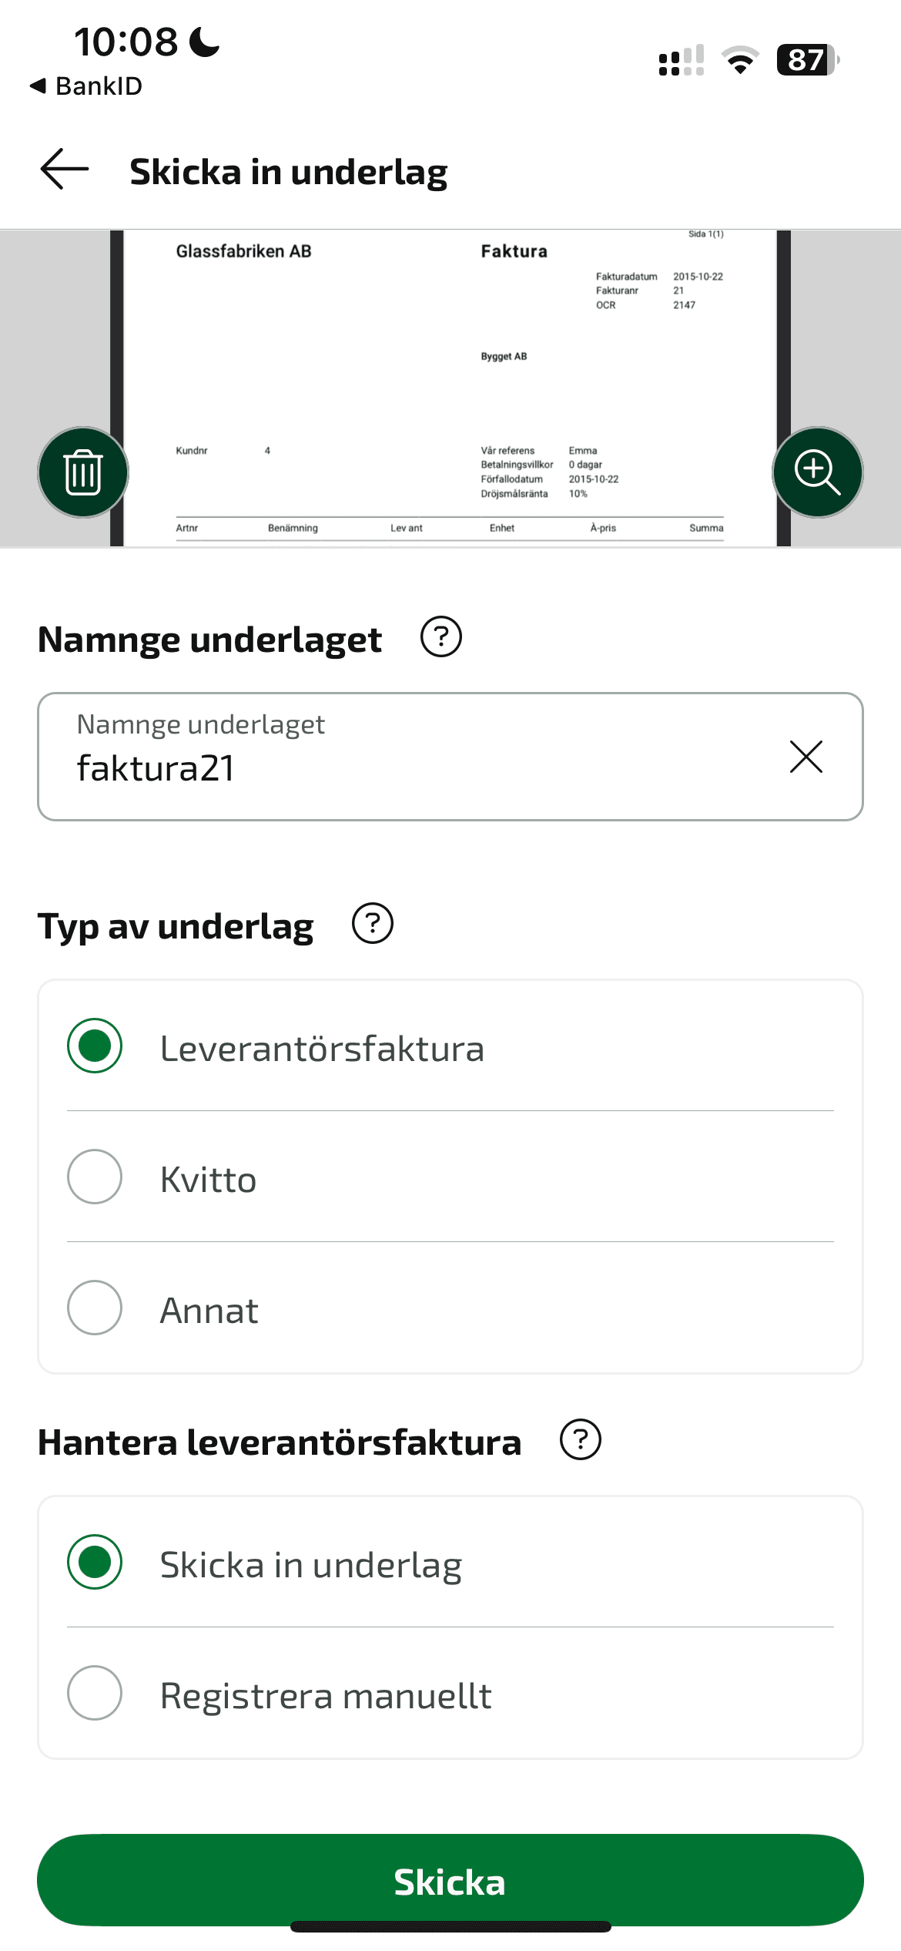The width and height of the screenshot is (901, 1951).
Task: Tap the Wi-Fi icon in the status bar
Action: tap(740, 60)
